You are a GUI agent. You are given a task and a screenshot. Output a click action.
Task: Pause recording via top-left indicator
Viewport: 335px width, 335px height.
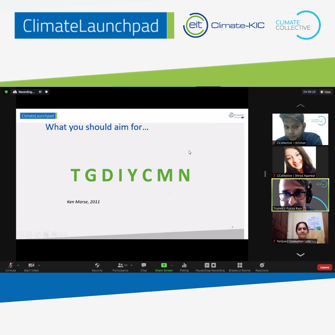(40, 92)
